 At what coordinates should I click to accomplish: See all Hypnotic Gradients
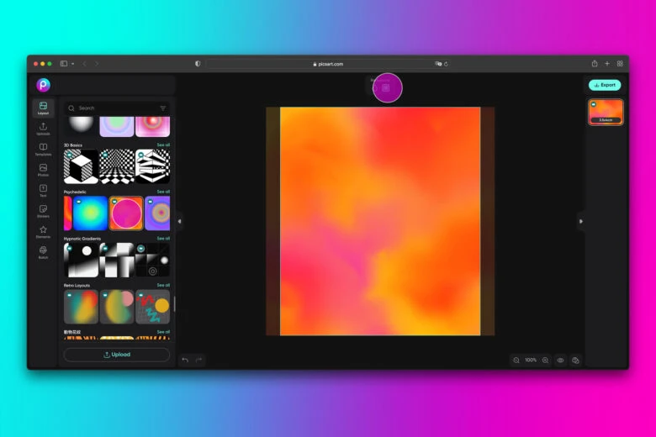tap(162, 239)
